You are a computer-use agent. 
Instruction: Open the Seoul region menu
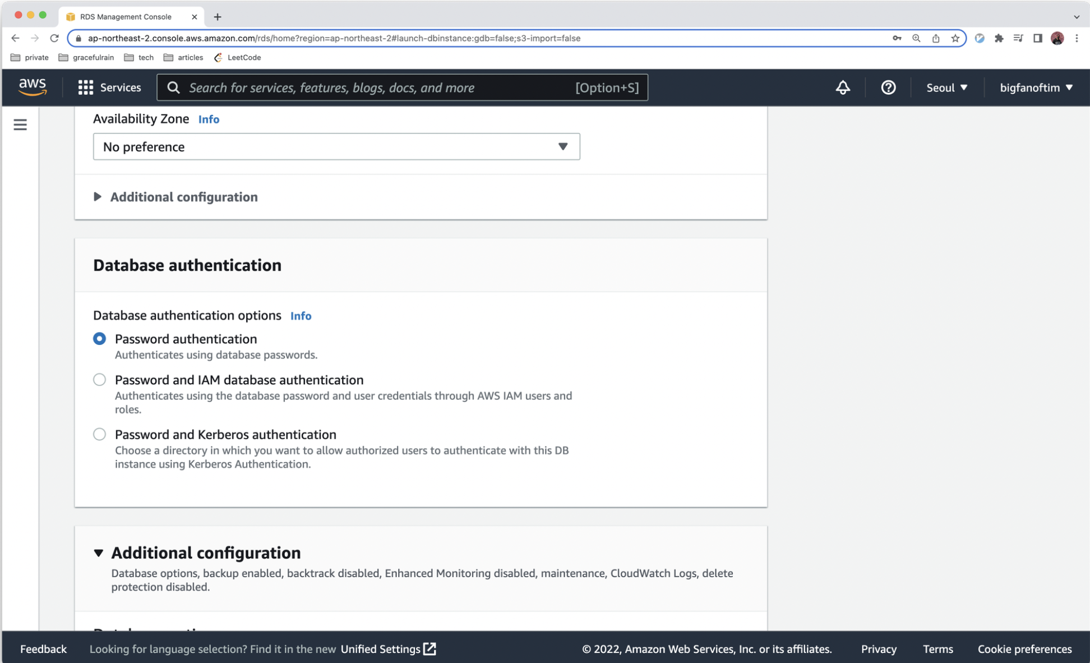[x=946, y=88]
